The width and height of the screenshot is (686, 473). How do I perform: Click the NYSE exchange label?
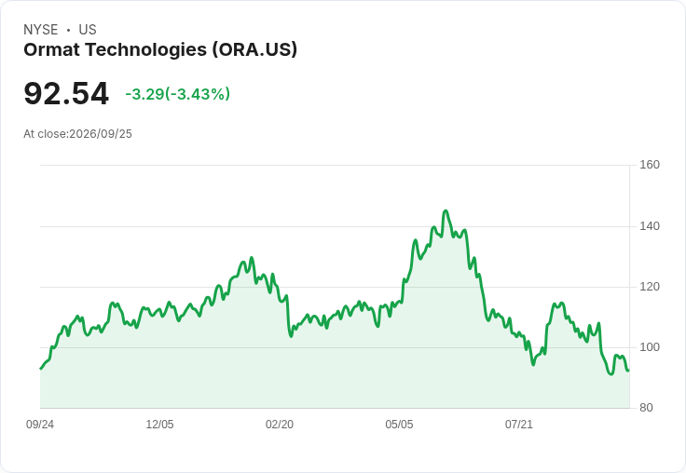click(41, 30)
